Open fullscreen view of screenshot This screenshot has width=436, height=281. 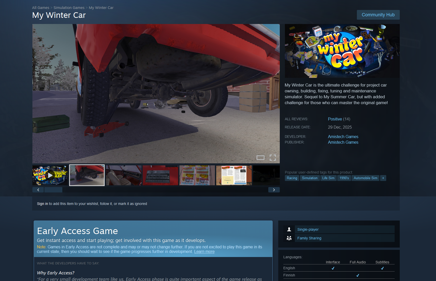273,157
